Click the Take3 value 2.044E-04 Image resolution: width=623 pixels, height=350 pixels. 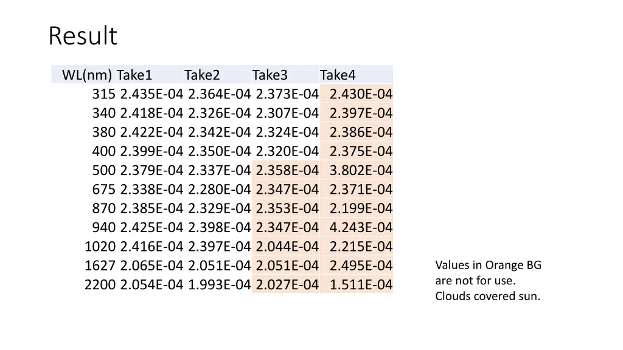[287, 247]
